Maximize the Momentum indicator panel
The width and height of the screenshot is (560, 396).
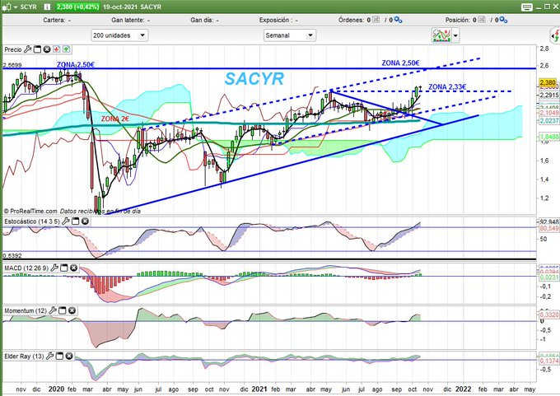[x=62, y=310]
